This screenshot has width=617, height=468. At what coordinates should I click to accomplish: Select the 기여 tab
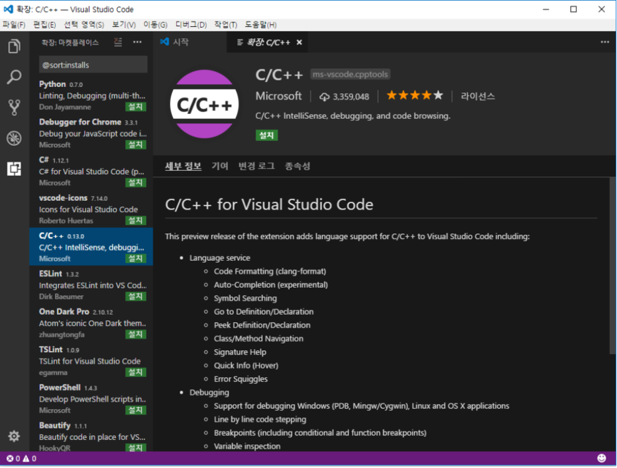click(220, 166)
